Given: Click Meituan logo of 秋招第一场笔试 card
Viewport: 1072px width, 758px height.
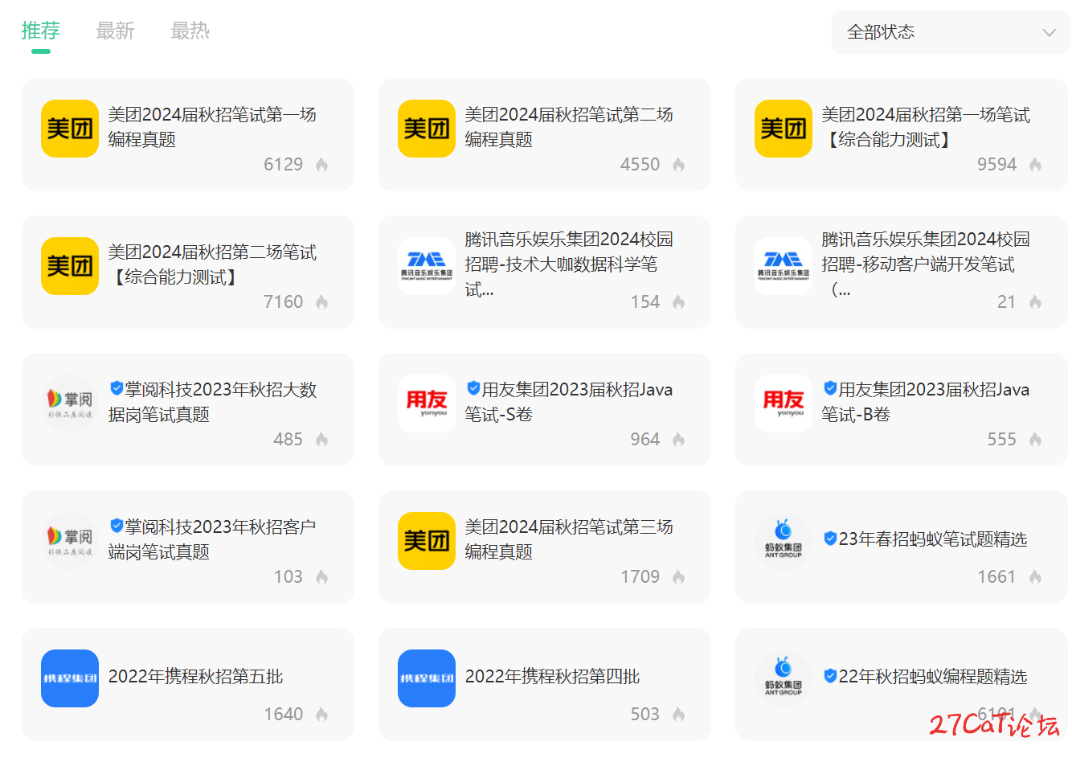Looking at the screenshot, I should tap(784, 129).
